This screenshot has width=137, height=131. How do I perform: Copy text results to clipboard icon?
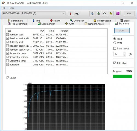(92, 13)
